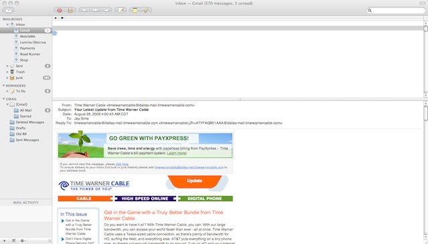Image resolution: width=428 pixels, height=244 pixels.
Task: Click the Reply All double-arrow icon
Action: click(95, 11)
